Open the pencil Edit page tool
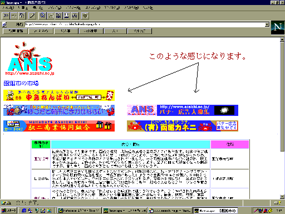Screen dimensions: 285x214 point(32,16)
